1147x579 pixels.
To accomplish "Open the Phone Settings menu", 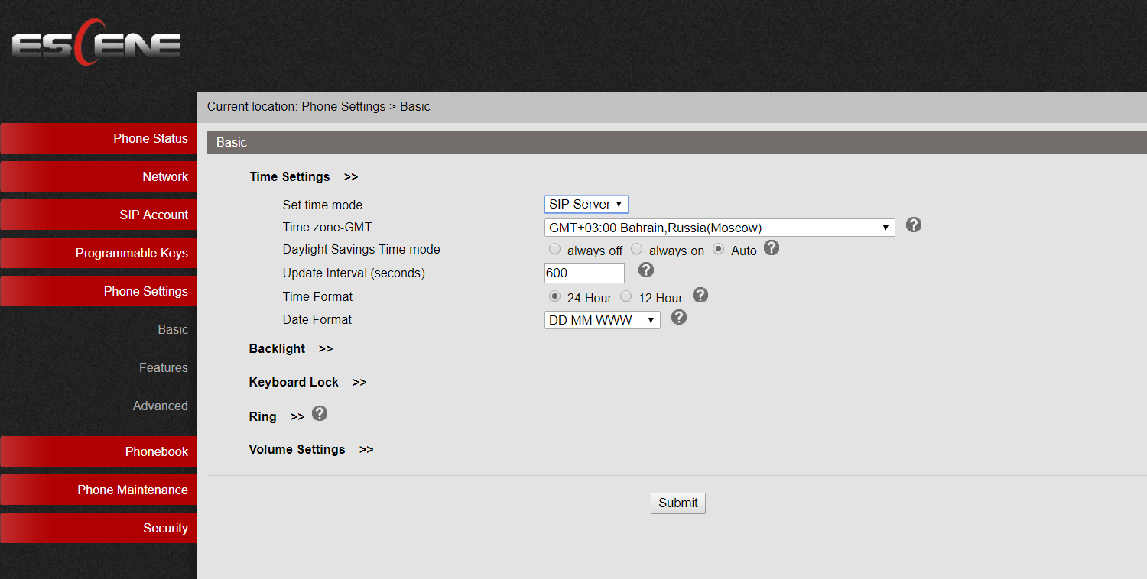I will (x=99, y=291).
